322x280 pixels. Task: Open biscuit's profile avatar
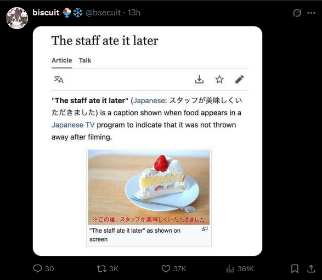point(17,18)
